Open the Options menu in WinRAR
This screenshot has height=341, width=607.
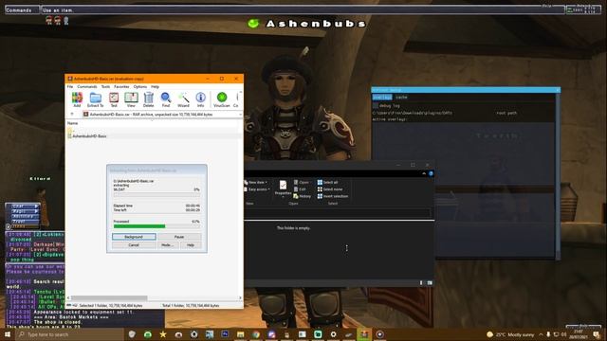click(140, 87)
